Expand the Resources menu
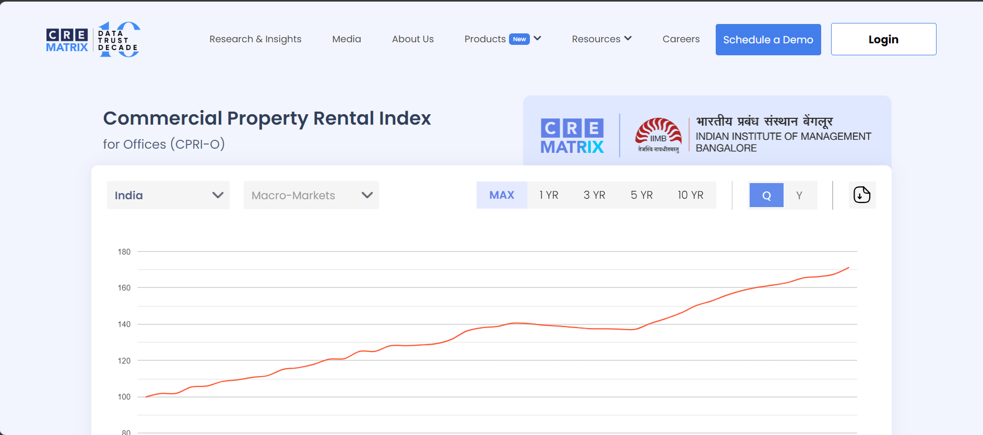 point(601,39)
